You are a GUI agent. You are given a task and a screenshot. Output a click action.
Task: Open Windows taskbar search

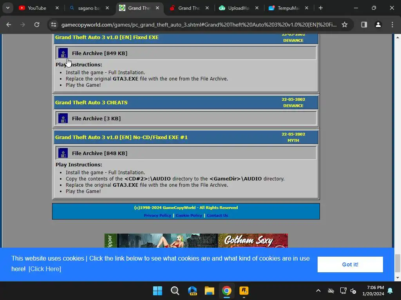pos(175,291)
